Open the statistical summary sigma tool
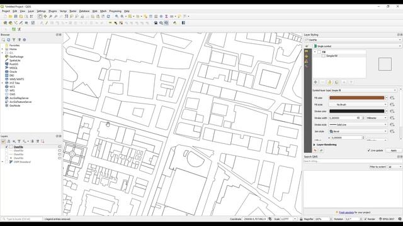 [166, 16]
